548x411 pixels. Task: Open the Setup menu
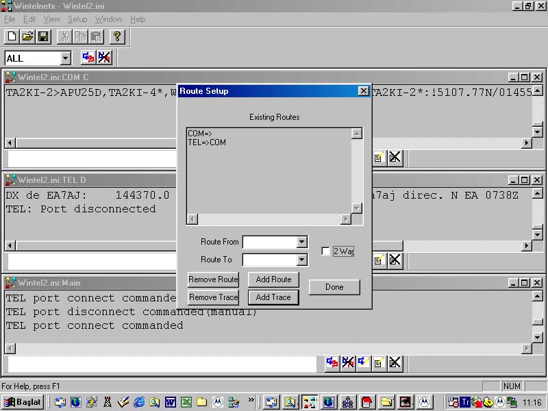[x=77, y=19]
